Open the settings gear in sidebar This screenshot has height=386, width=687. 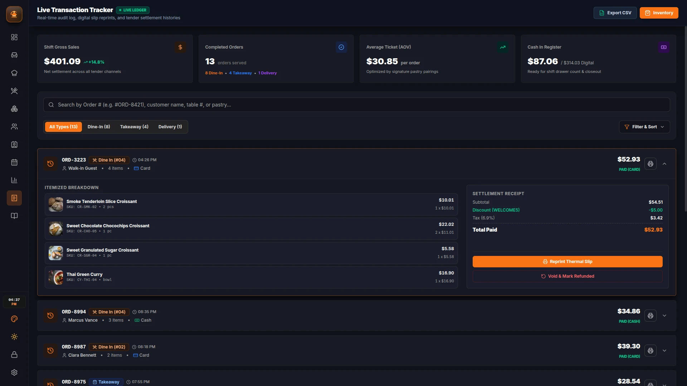[x=14, y=372]
